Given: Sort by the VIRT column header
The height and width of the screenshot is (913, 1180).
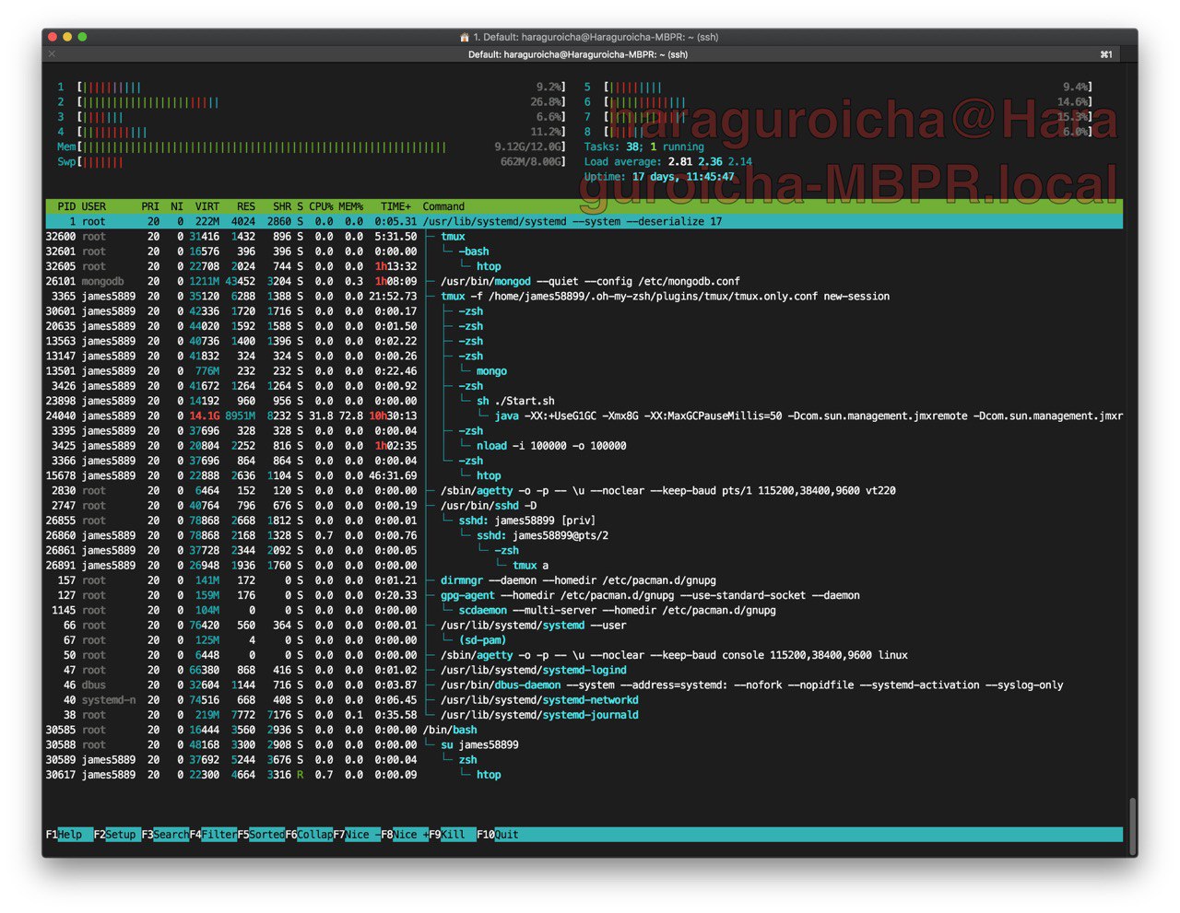Looking at the screenshot, I should (207, 206).
